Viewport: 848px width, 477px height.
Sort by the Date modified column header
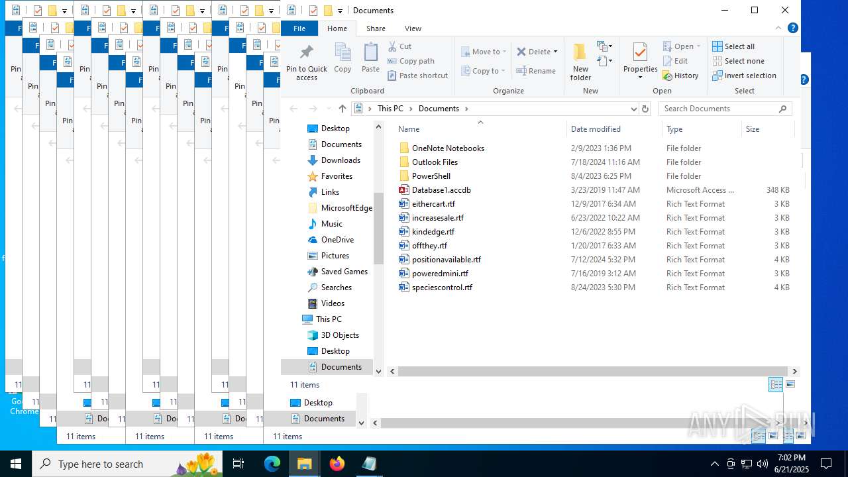(x=613, y=129)
